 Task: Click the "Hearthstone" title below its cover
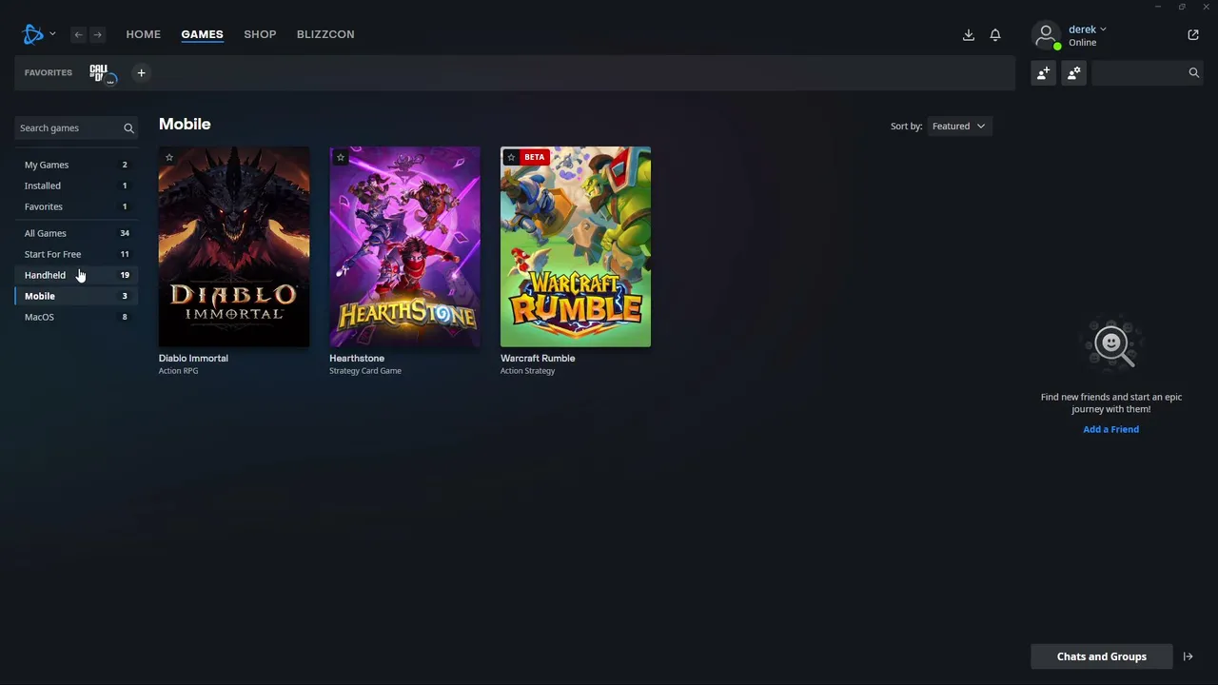[357, 359]
